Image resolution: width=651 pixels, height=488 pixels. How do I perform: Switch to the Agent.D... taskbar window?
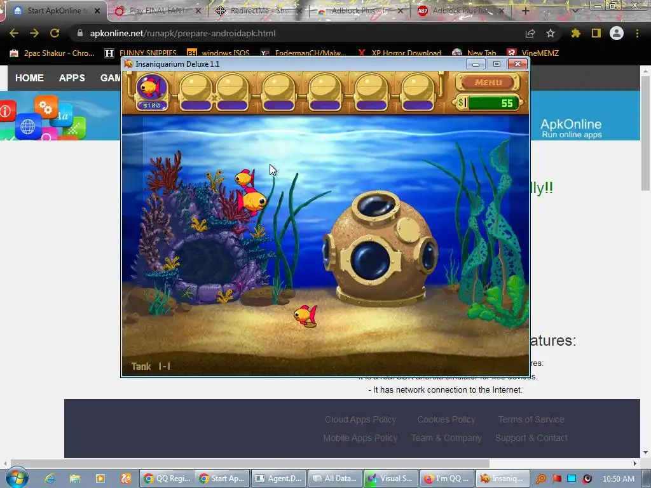[x=278, y=478]
